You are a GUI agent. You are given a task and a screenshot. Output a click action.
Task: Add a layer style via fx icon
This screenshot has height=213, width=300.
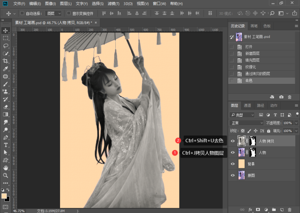pos(250,210)
